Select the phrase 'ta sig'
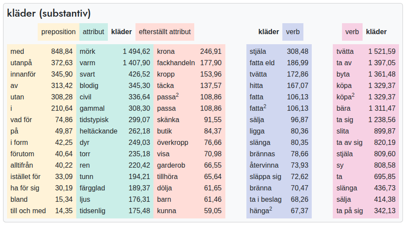Viewport: 406px width, 225px height. click(x=345, y=120)
